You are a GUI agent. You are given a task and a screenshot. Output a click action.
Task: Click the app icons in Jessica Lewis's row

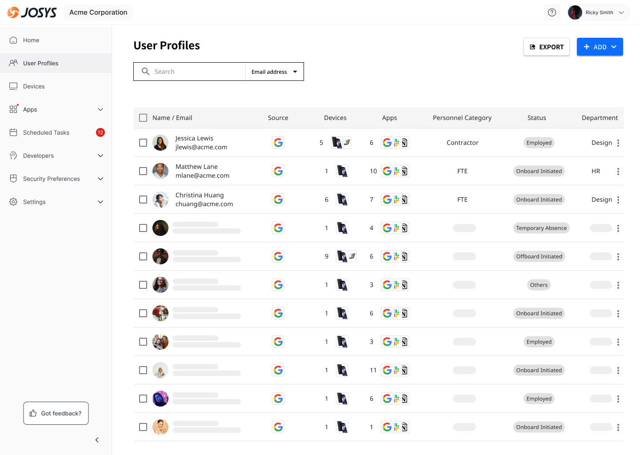pos(395,143)
